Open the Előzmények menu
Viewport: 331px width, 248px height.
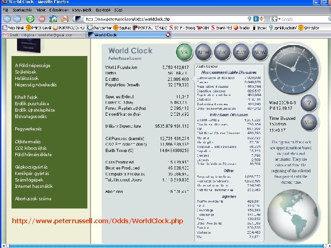(59, 10)
